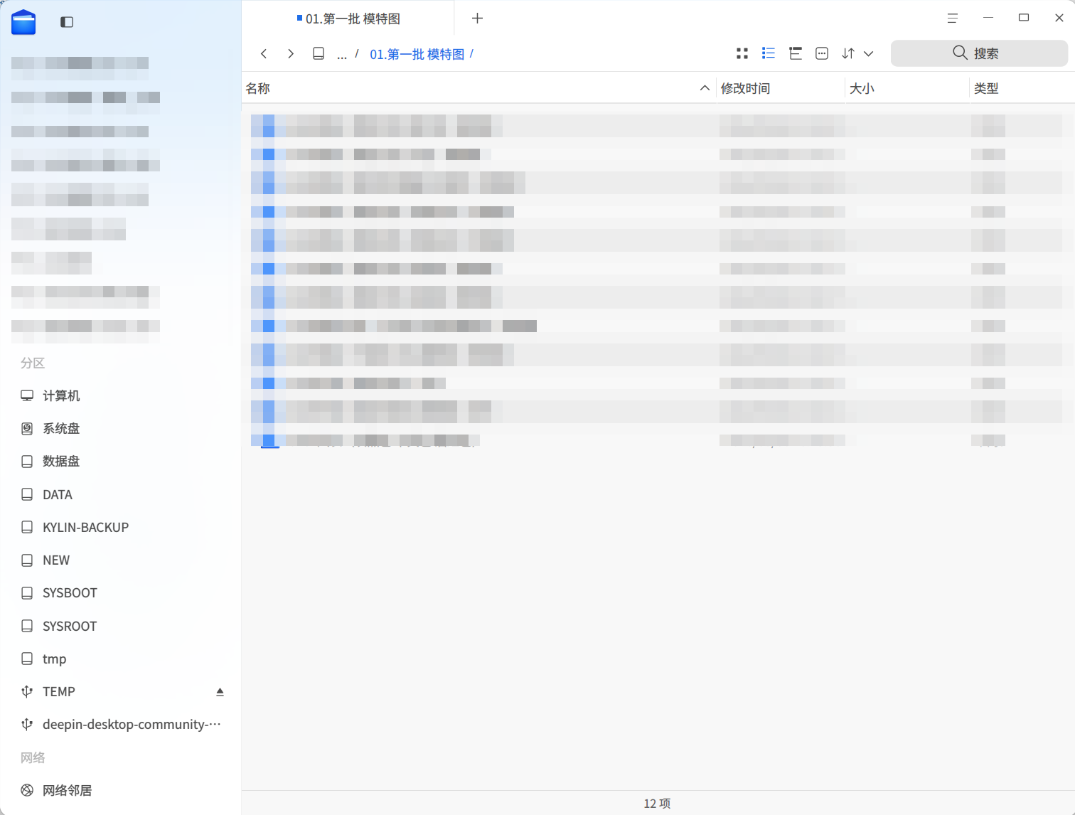Click the file manager app icon

pyautogui.click(x=23, y=22)
